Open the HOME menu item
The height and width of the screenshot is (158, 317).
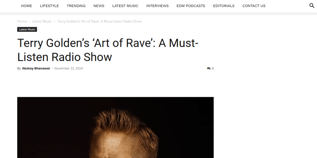coord(27,6)
